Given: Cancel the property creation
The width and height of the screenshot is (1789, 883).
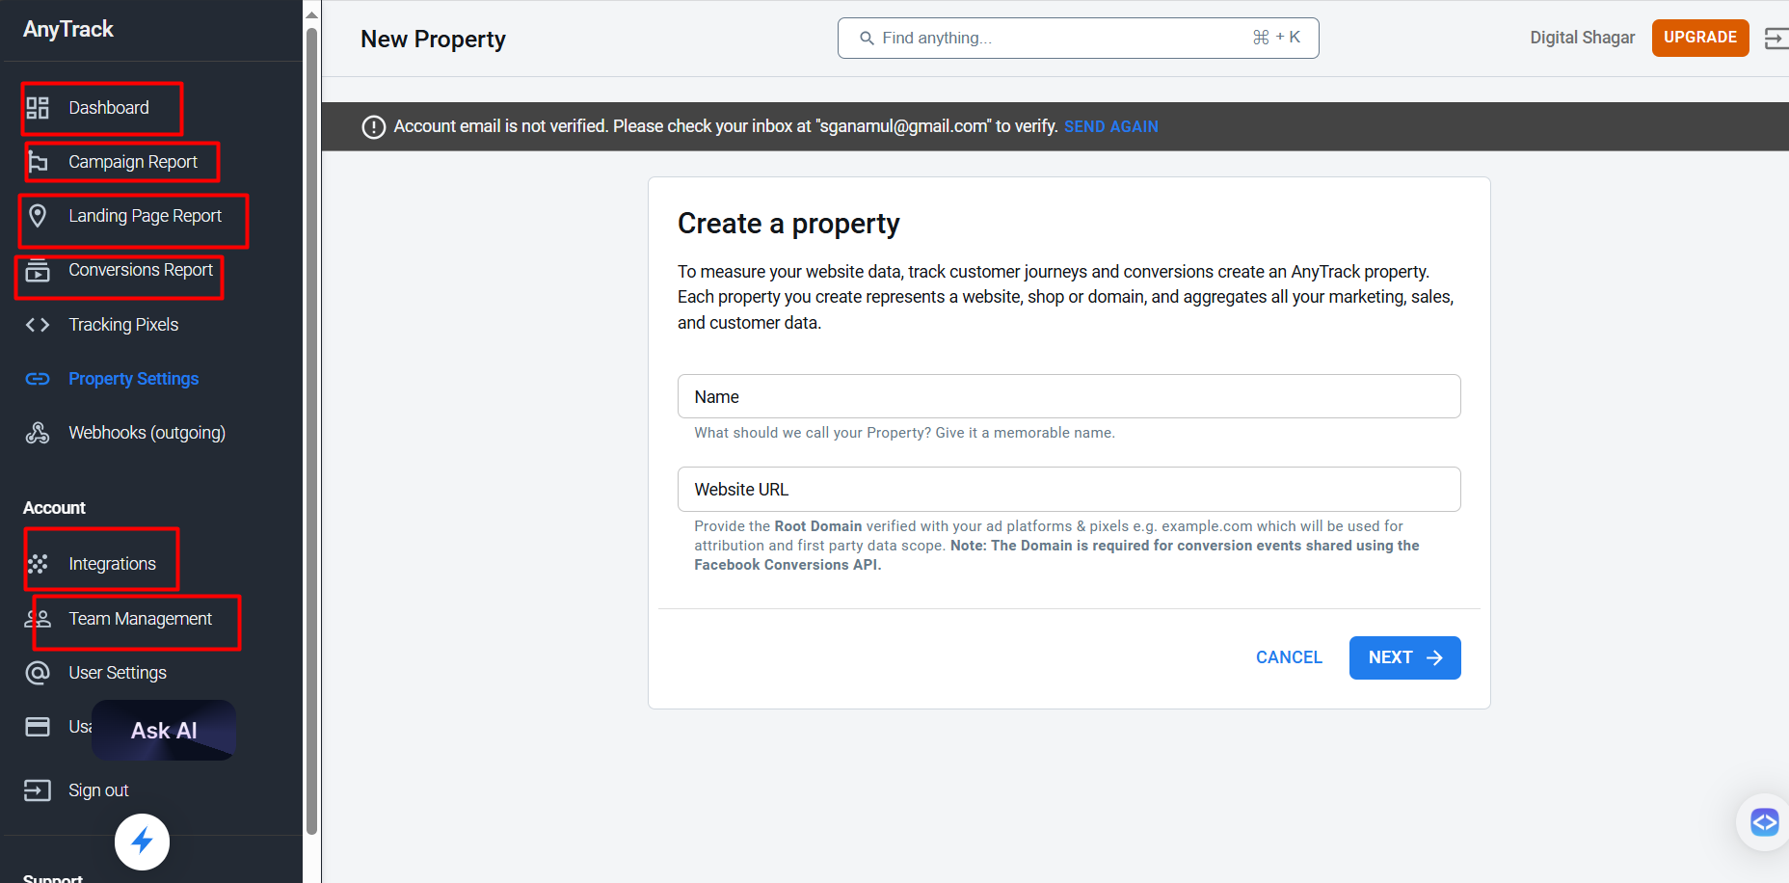Looking at the screenshot, I should coord(1289,657).
